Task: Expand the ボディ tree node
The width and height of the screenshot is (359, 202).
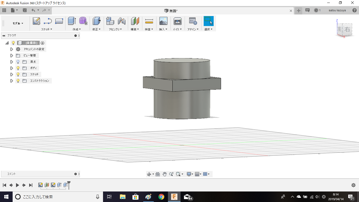Action: [12, 68]
